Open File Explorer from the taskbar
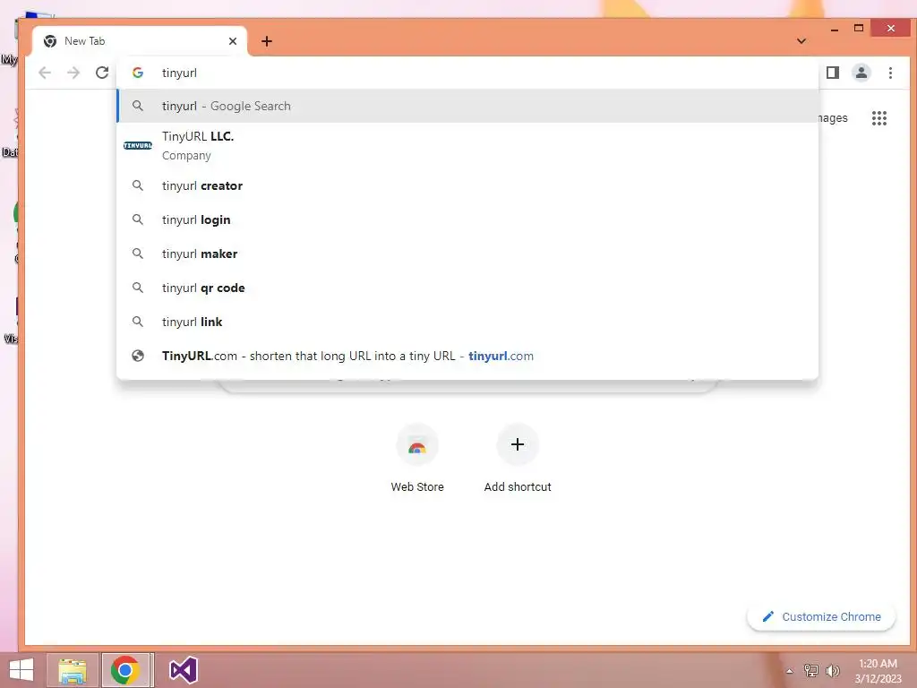This screenshot has height=688, width=917. click(73, 670)
